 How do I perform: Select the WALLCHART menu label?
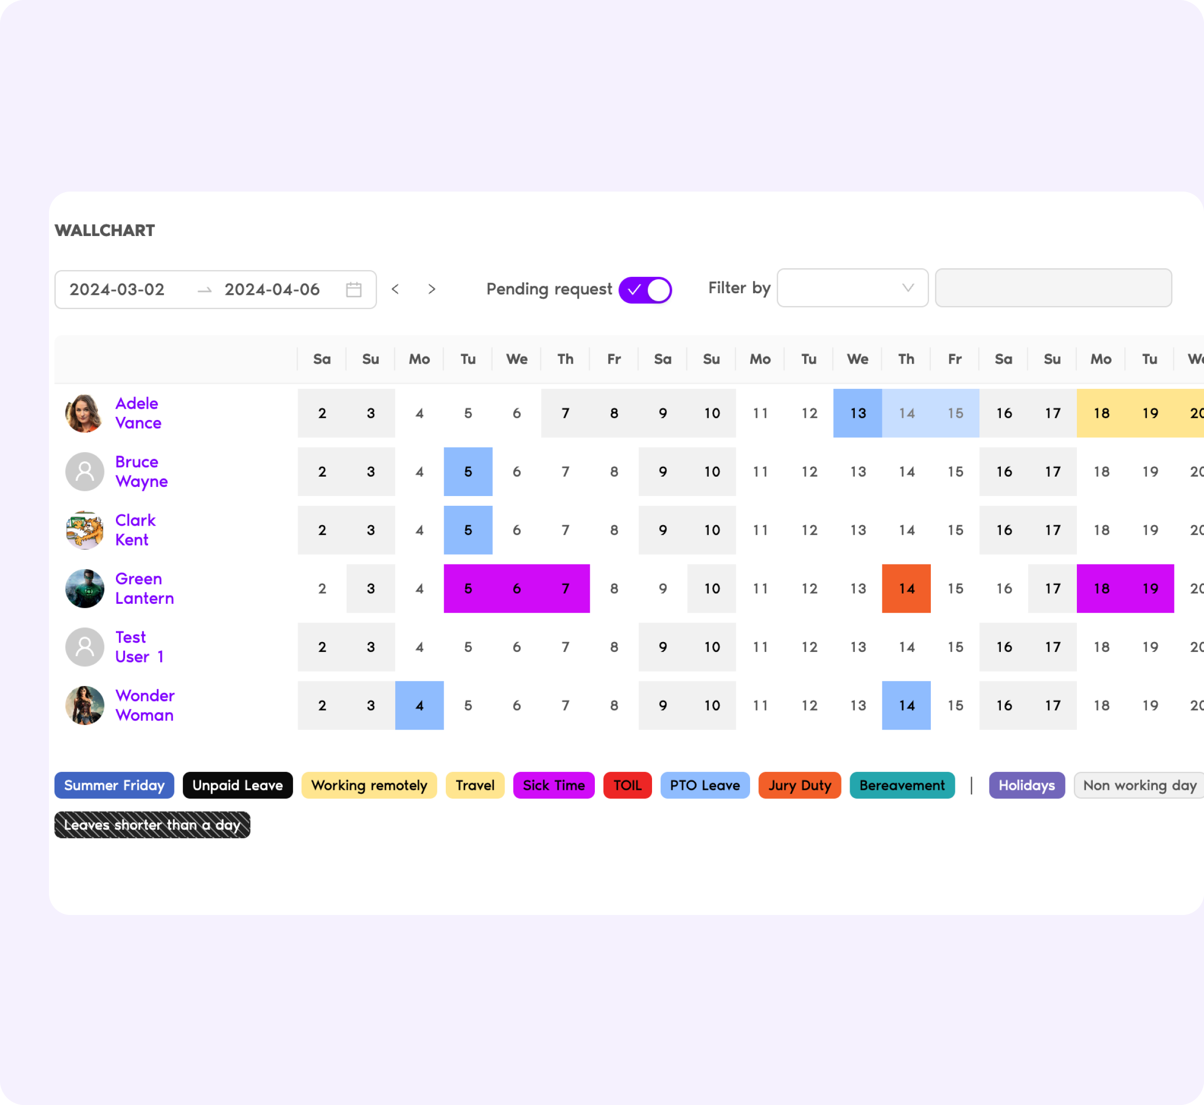(x=104, y=230)
